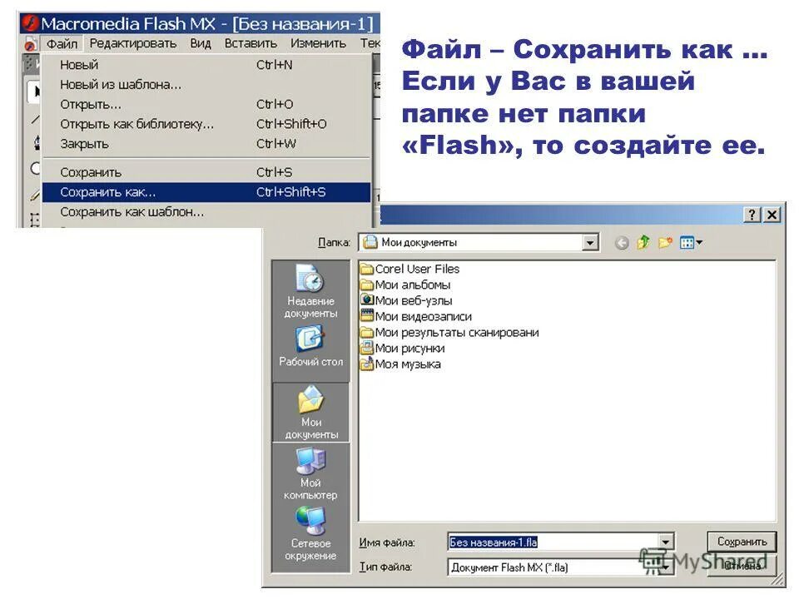
Task: Choose Новый из шаблона… menu entry
Action: coord(206,85)
